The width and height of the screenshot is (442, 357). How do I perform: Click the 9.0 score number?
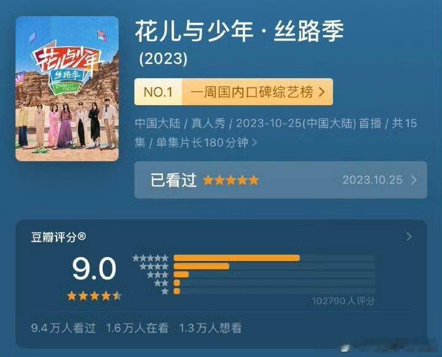coord(94,268)
